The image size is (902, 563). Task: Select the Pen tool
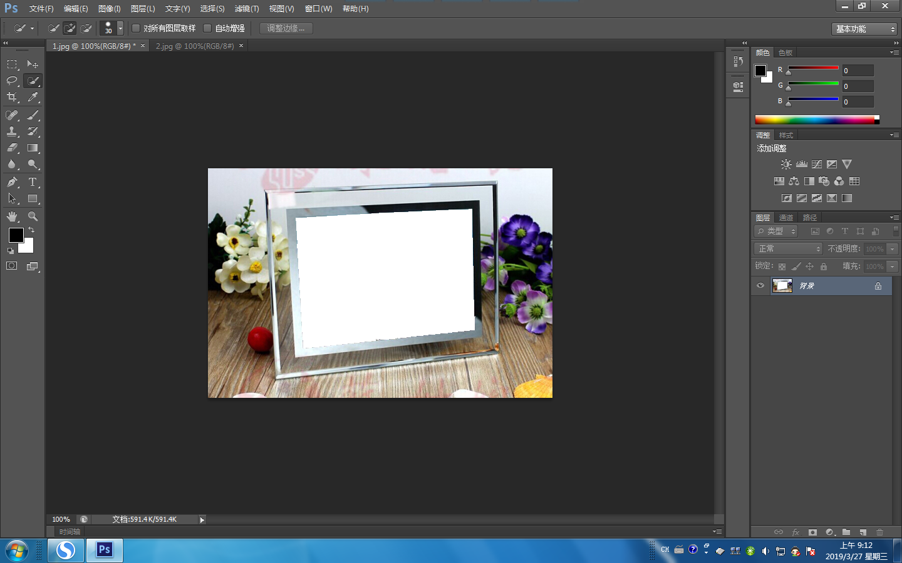[12, 182]
